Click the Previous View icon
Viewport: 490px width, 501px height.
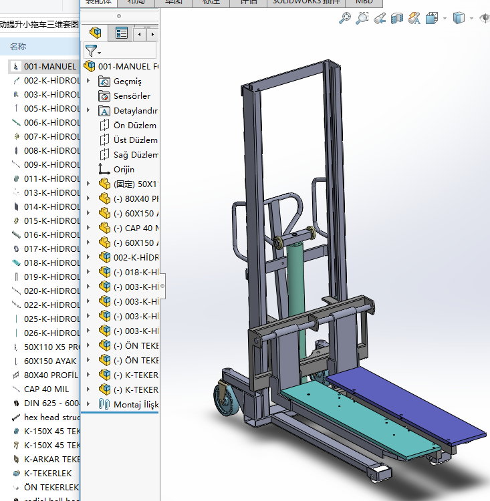[380, 18]
